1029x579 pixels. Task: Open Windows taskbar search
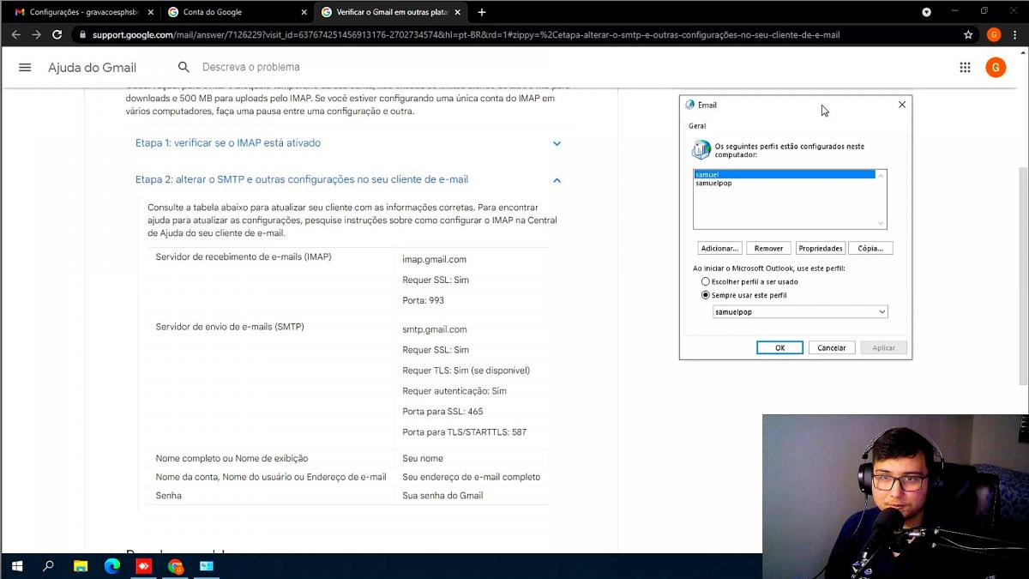click(x=48, y=566)
